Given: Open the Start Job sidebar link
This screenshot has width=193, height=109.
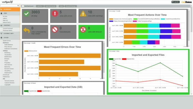Looking at the screenshot, I should pos(5,20).
